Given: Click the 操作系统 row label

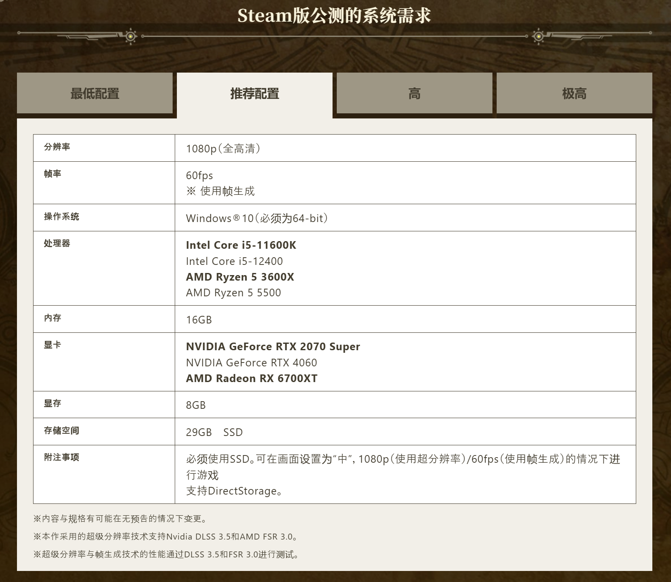Looking at the screenshot, I should click(62, 216).
